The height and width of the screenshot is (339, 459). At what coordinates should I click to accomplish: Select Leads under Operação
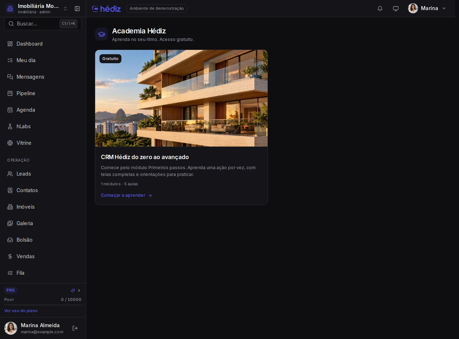tap(43, 174)
